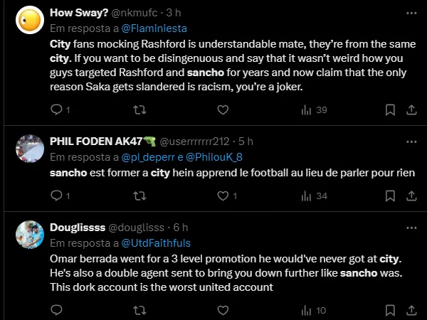The width and height of the screenshot is (427, 320).
Task: Like How Sway's tweet
Action: click(x=222, y=110)
